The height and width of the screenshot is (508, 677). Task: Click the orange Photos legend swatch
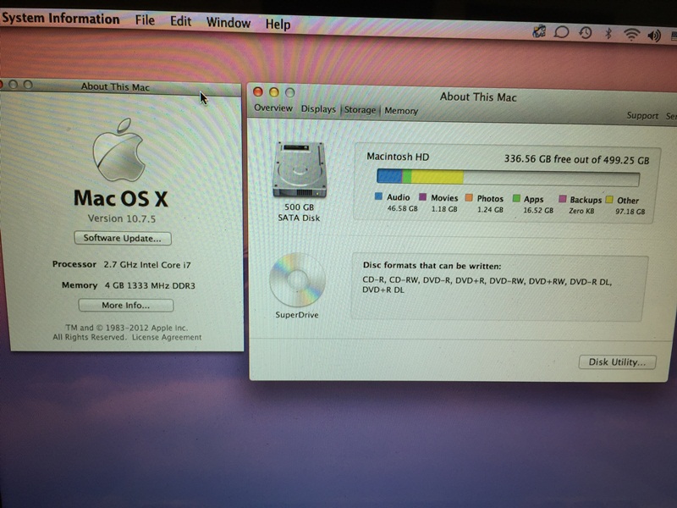click(x=469, y=198)
